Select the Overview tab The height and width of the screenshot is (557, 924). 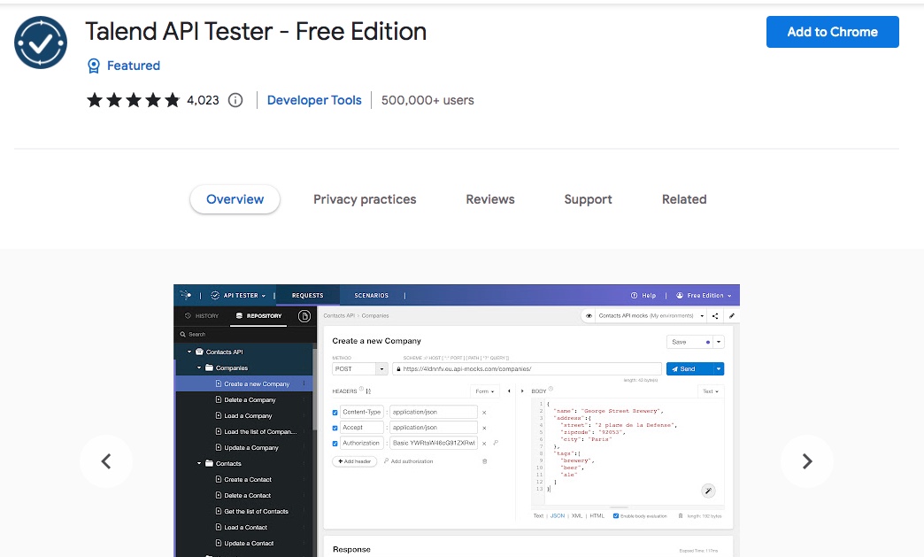[x=235, y=199]
